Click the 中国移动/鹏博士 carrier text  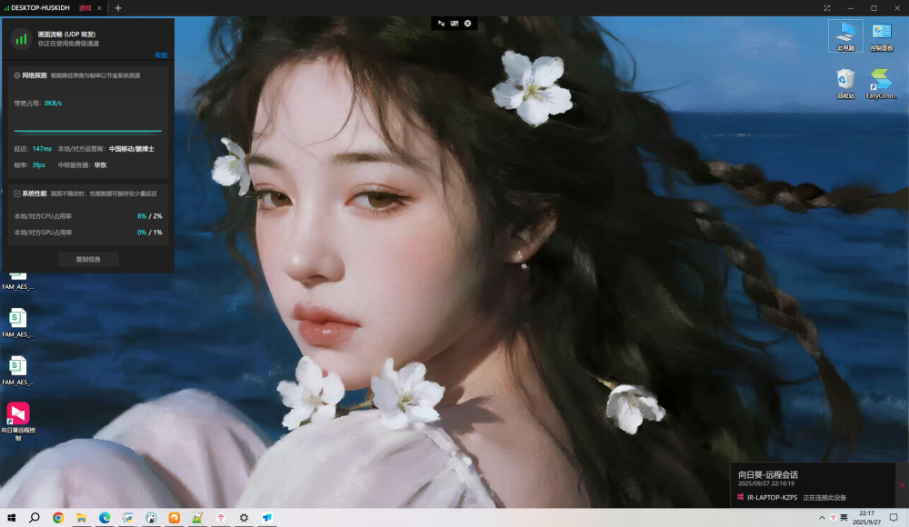[x=132, y=149]
